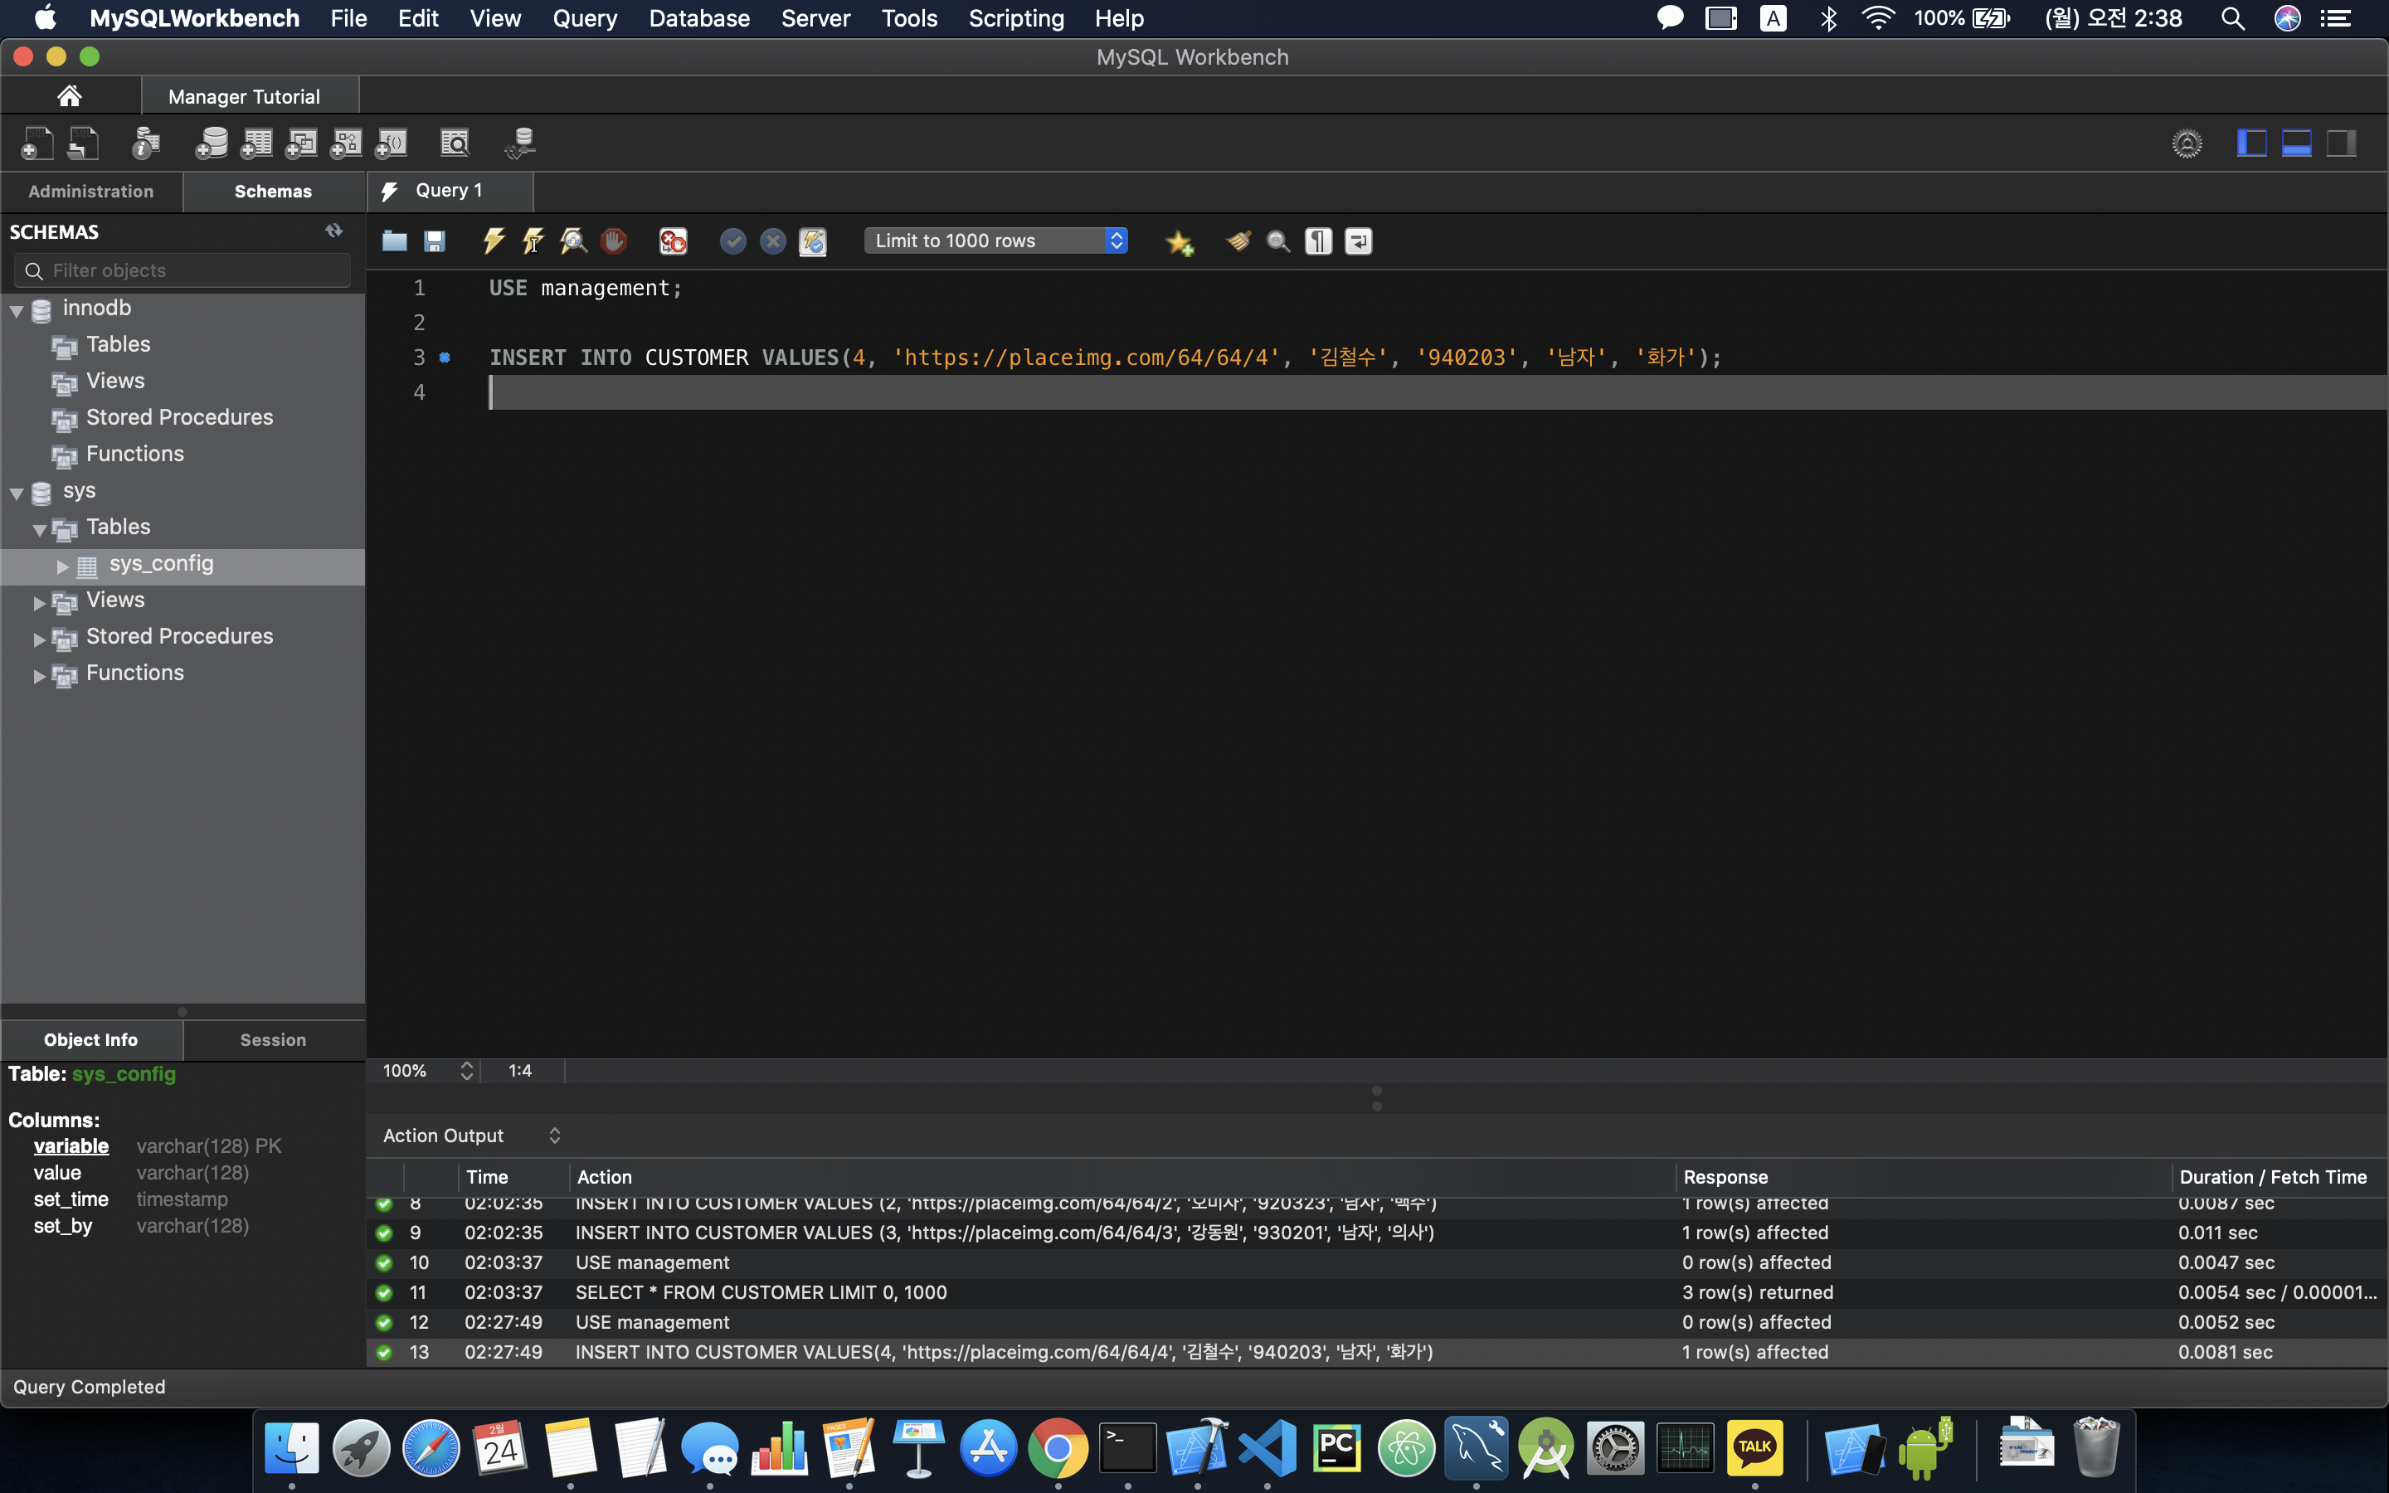The width and height of the screenshot is (2389, 1493).
Task: Open the Limit to 1000 rows dropdown
Action: click(x=995, y=241)
